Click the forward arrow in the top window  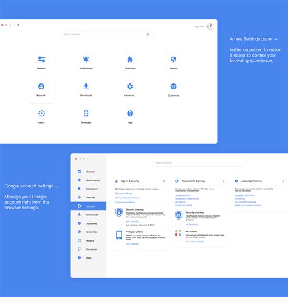pyautogui.click(x=14, y=25)
